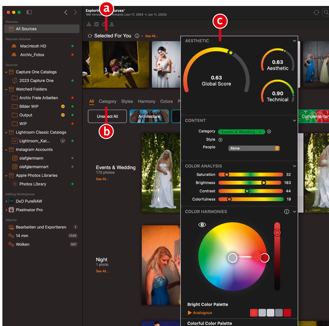Screen dimensions: 329x326
Task: Add a style with the plus icon
Action: (x=220, y=140)
